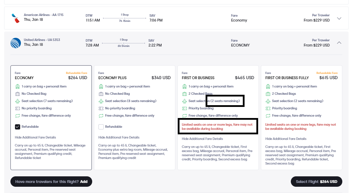This screenshot has width=351, height=193.
Task: Click the 7h 15min stop duration text
Action: (125, 21)
